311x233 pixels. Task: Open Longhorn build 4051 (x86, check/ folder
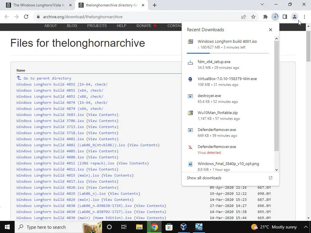[60, 96]
